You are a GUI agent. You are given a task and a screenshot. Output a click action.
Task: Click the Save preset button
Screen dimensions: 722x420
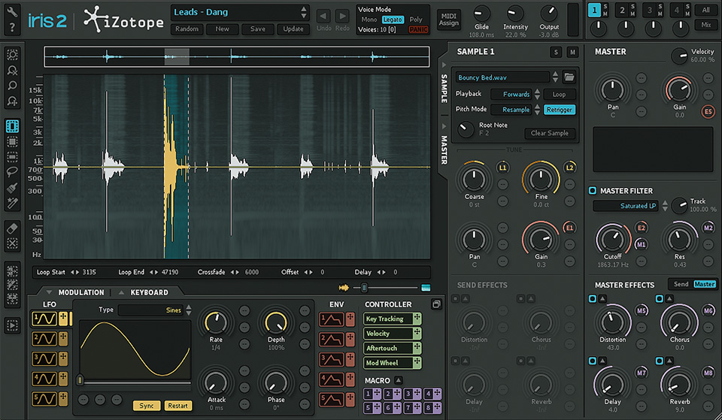click(257, 29)
